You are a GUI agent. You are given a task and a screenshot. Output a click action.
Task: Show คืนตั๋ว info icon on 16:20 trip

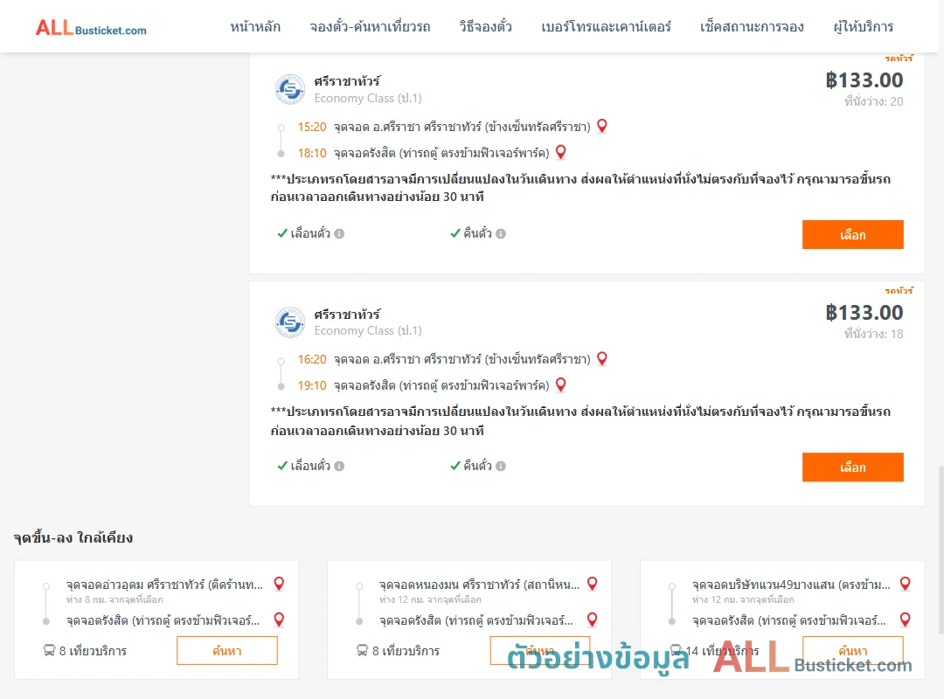point(501,466)
